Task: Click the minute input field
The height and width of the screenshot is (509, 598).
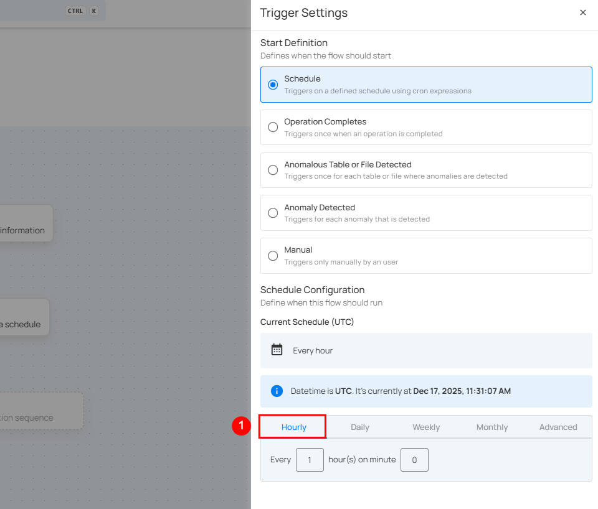Action: (x=414, y=460)
